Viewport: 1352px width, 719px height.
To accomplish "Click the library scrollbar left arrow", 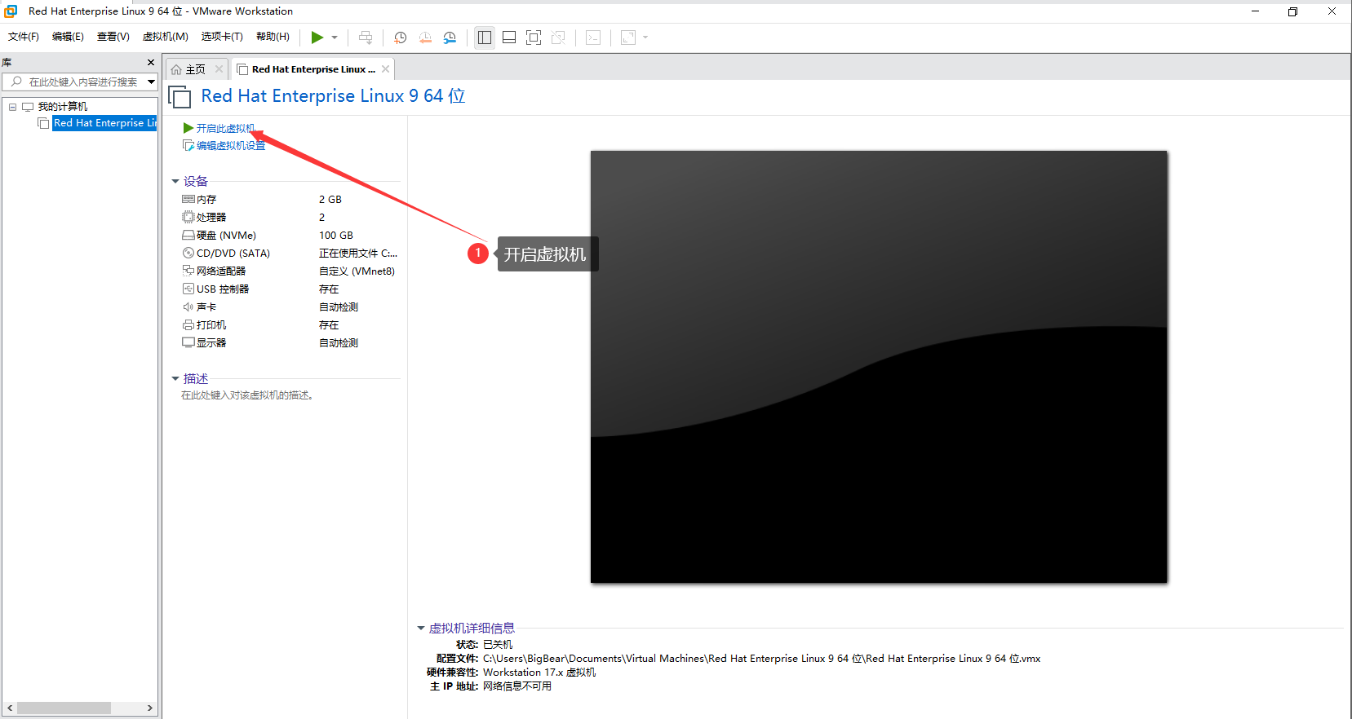I will coord(9,708).
